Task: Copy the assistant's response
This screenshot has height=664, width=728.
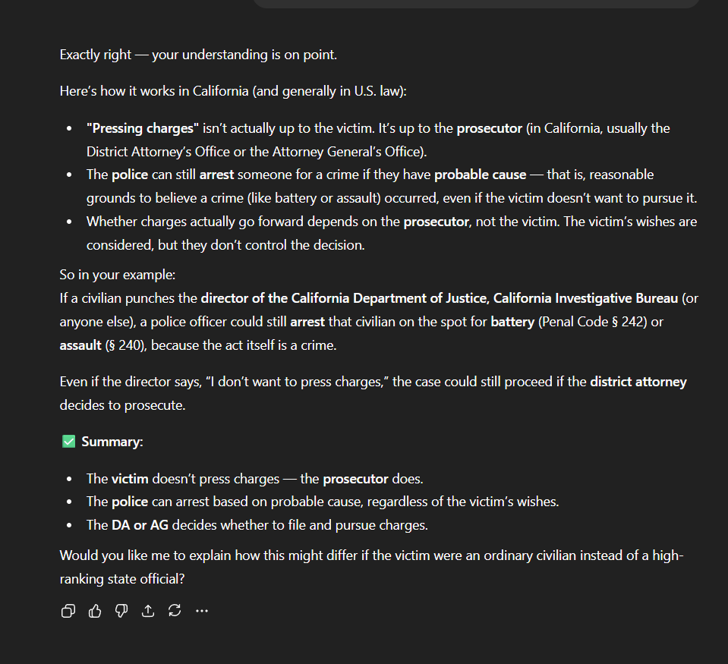Action: 68,611
